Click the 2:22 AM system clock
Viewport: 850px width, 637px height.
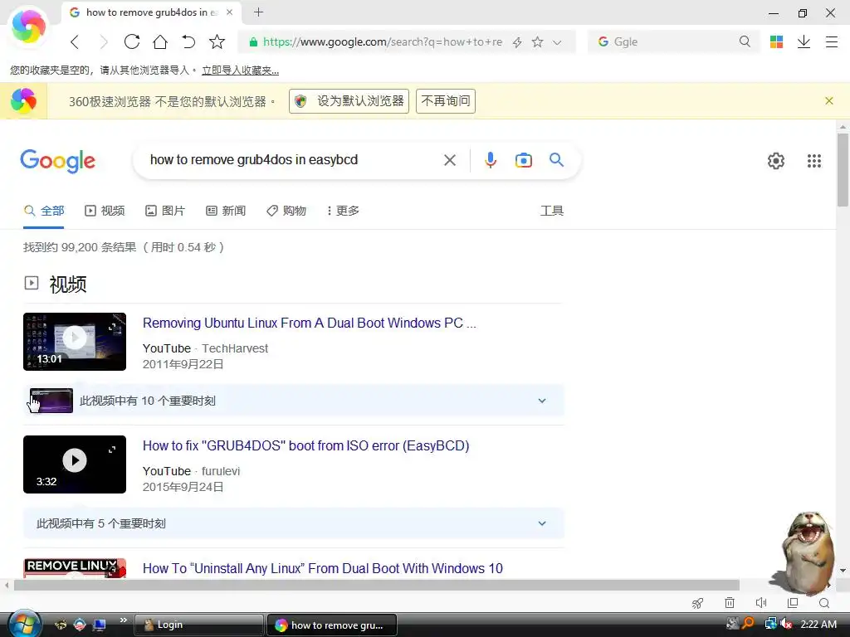click(x=818, y=624)
